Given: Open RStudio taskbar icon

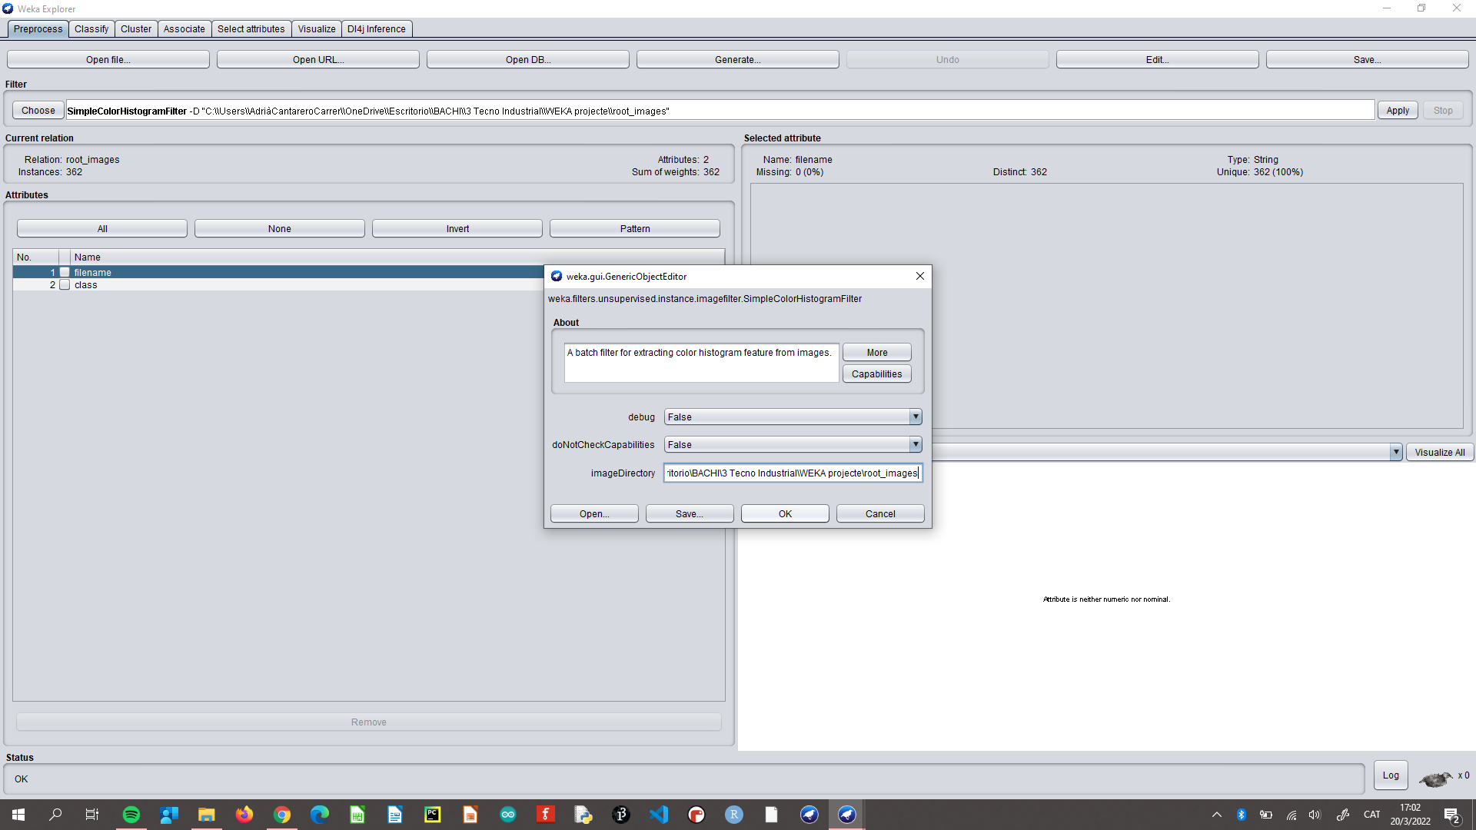Looking at the screenshot, I should click(x=734, y=815).
